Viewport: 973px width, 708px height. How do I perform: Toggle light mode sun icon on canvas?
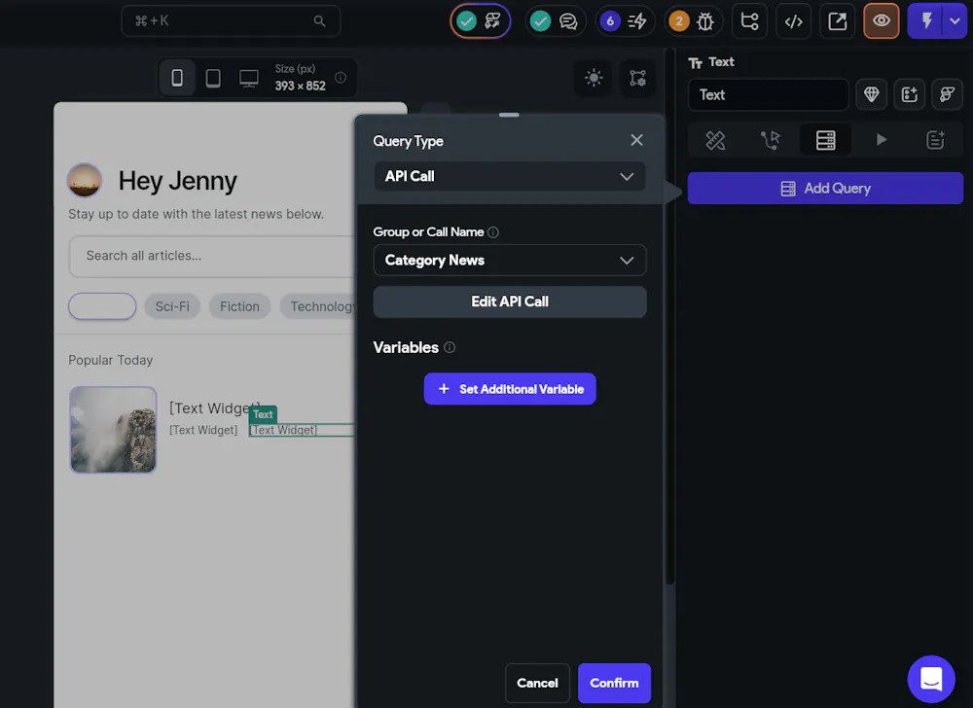(x=594, y=78)
